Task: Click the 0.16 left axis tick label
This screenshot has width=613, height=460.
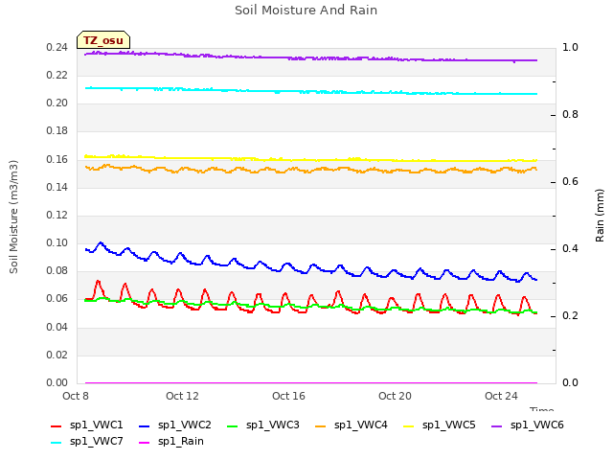Action: (x=57, y=160)
